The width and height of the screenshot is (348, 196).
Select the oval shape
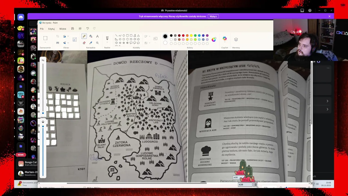coord(124,35)
